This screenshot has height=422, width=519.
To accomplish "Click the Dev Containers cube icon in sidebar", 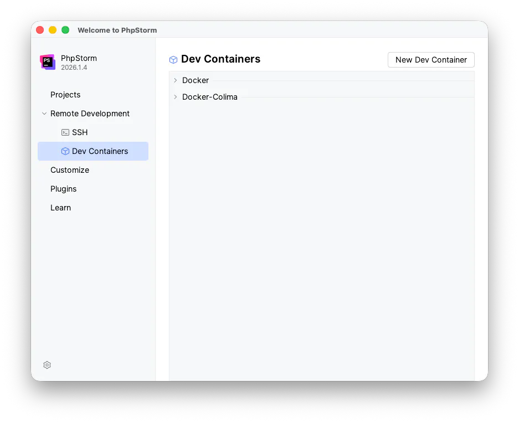I will pyautogui.click(x=65, y=151).
